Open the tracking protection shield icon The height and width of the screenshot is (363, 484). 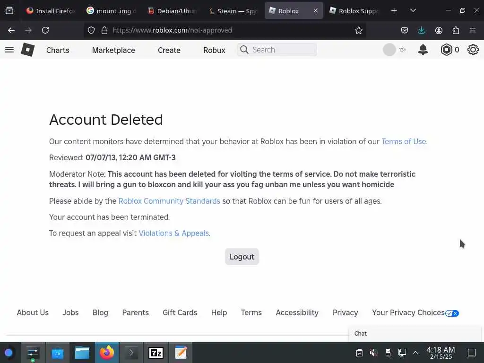tap(91, 30)
